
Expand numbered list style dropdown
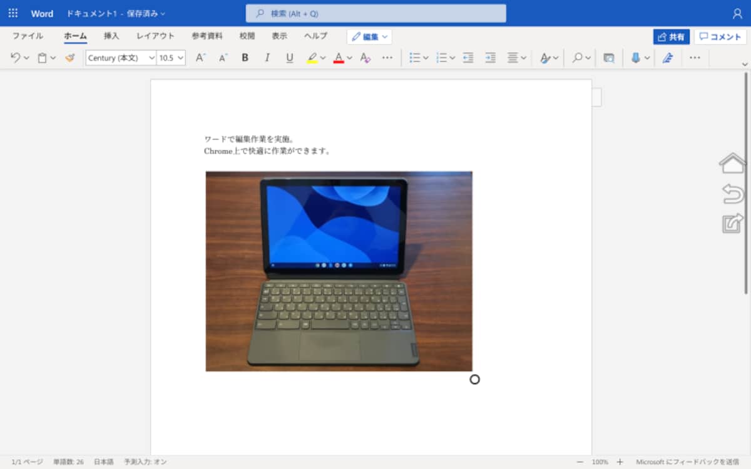click(x=452, y=58)
